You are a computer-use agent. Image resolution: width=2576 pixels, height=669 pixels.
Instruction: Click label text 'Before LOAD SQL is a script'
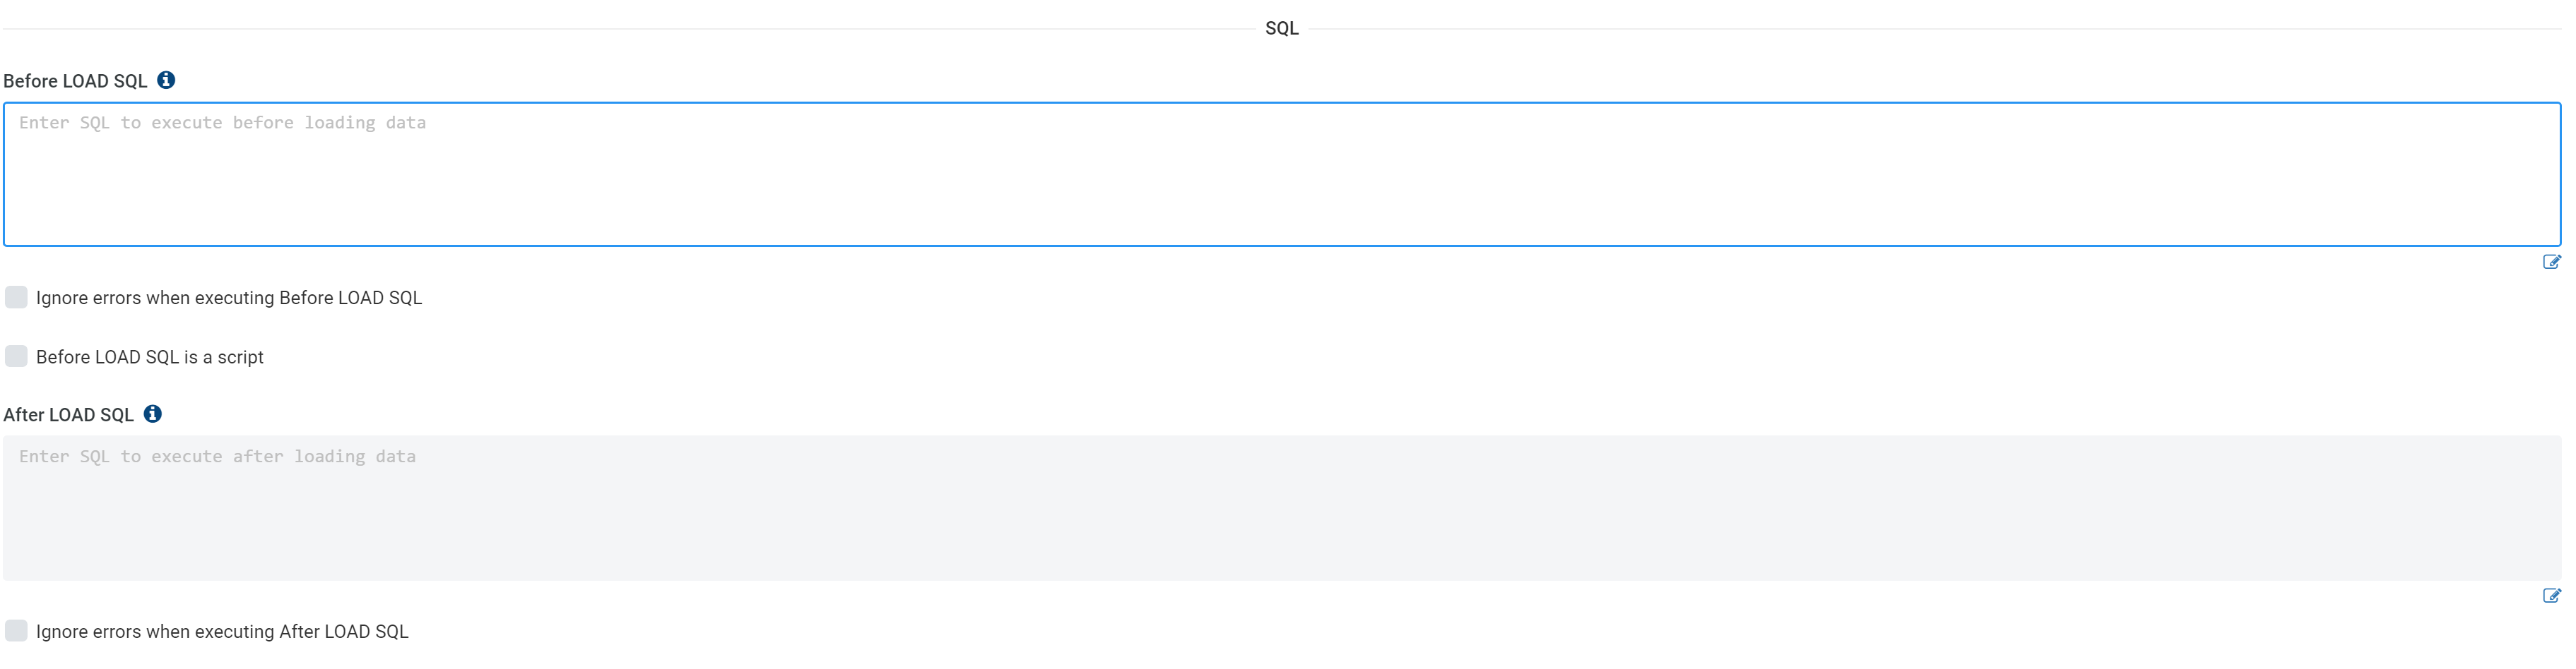pos(150,356)
